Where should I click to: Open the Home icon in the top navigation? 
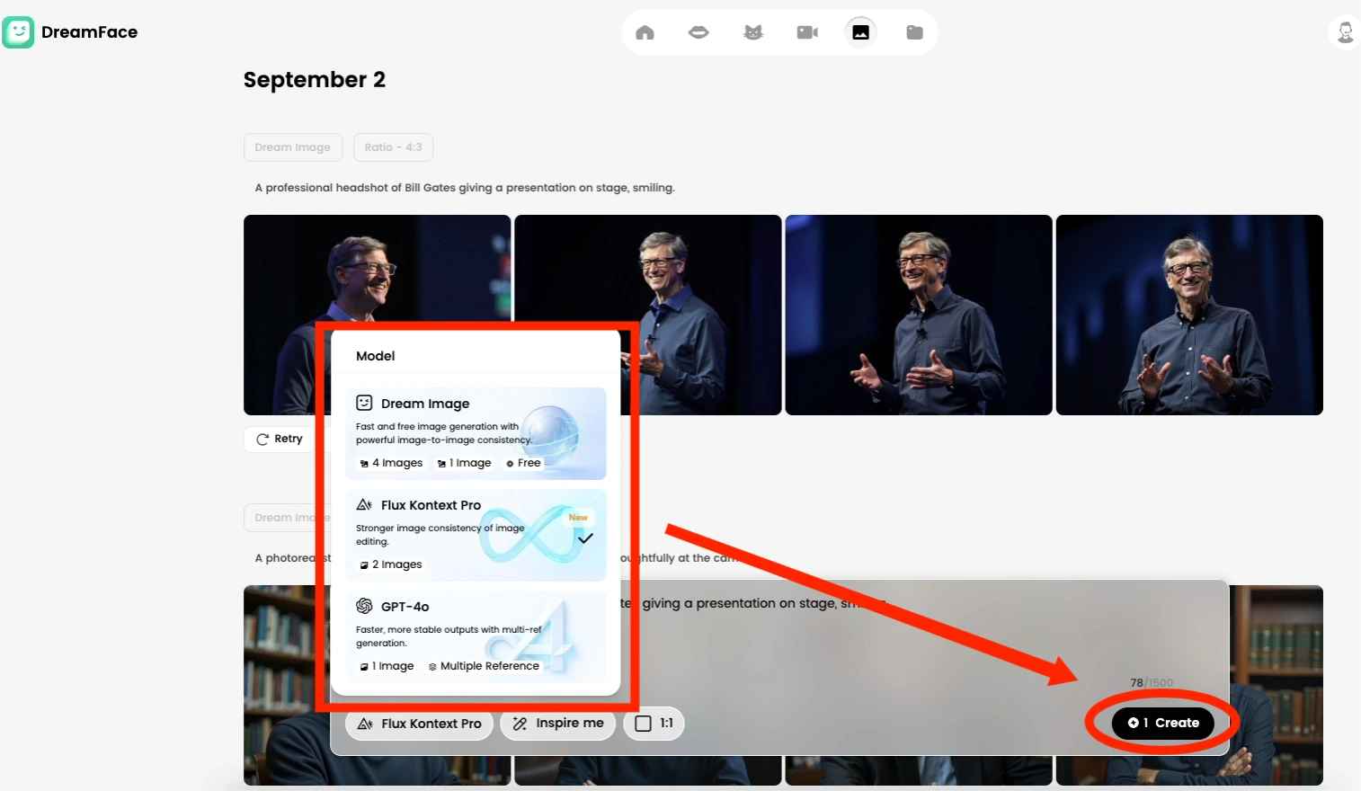click(x=644, y=31)
